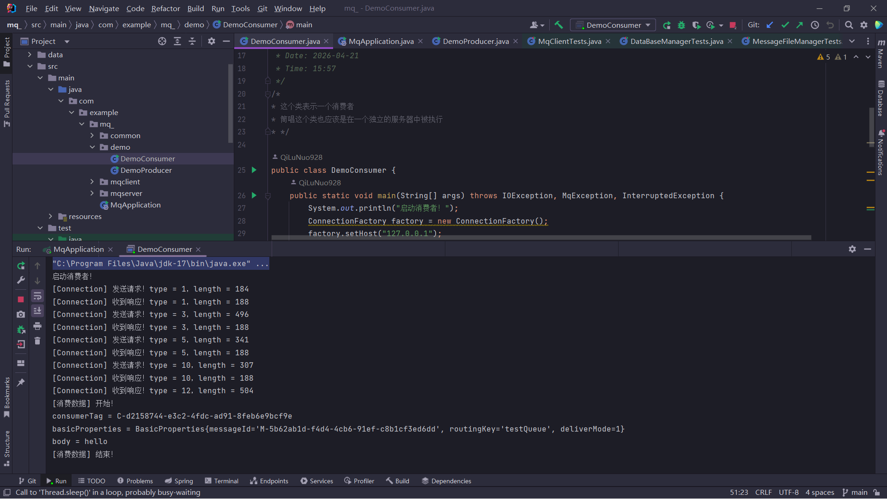Rerun DemoConsumer in the Run panel
Viewport: 887px width, 499px height.
pos(21,266)
